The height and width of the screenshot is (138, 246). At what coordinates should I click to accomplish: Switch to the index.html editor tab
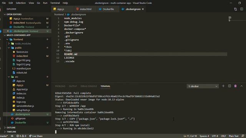(85, 9)
